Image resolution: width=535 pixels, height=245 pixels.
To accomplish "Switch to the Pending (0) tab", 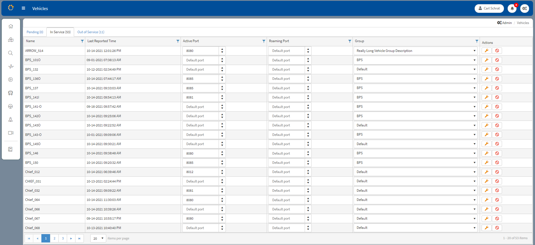I will tap(35, 32).
